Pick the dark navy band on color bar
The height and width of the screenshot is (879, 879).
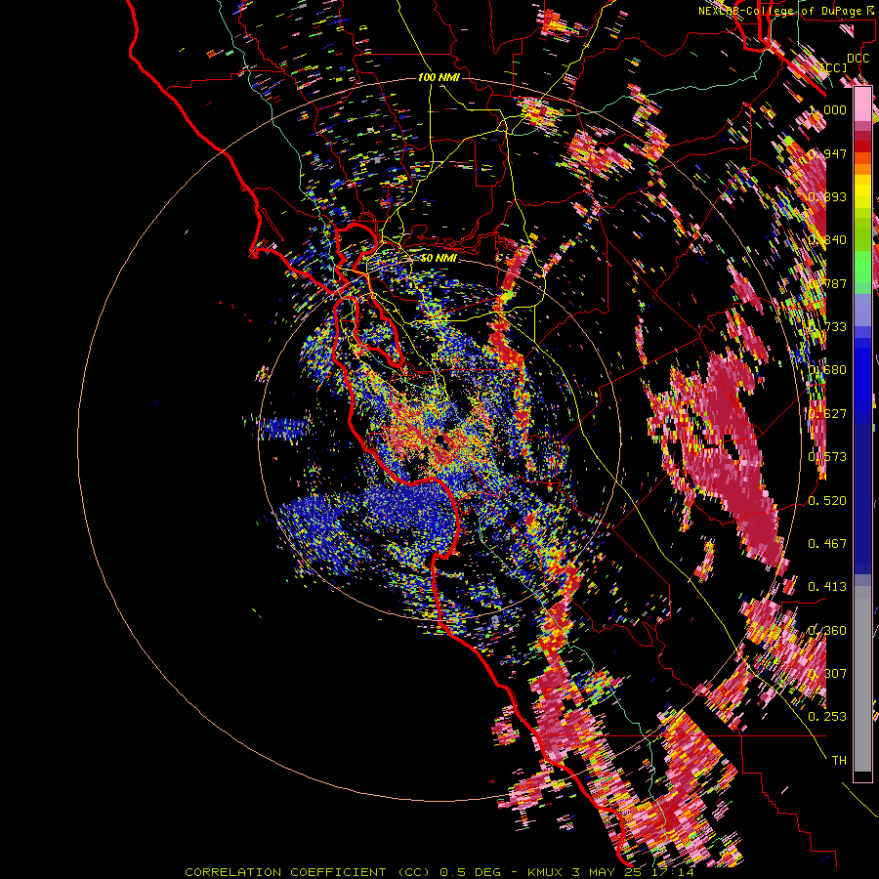[862, 493]
